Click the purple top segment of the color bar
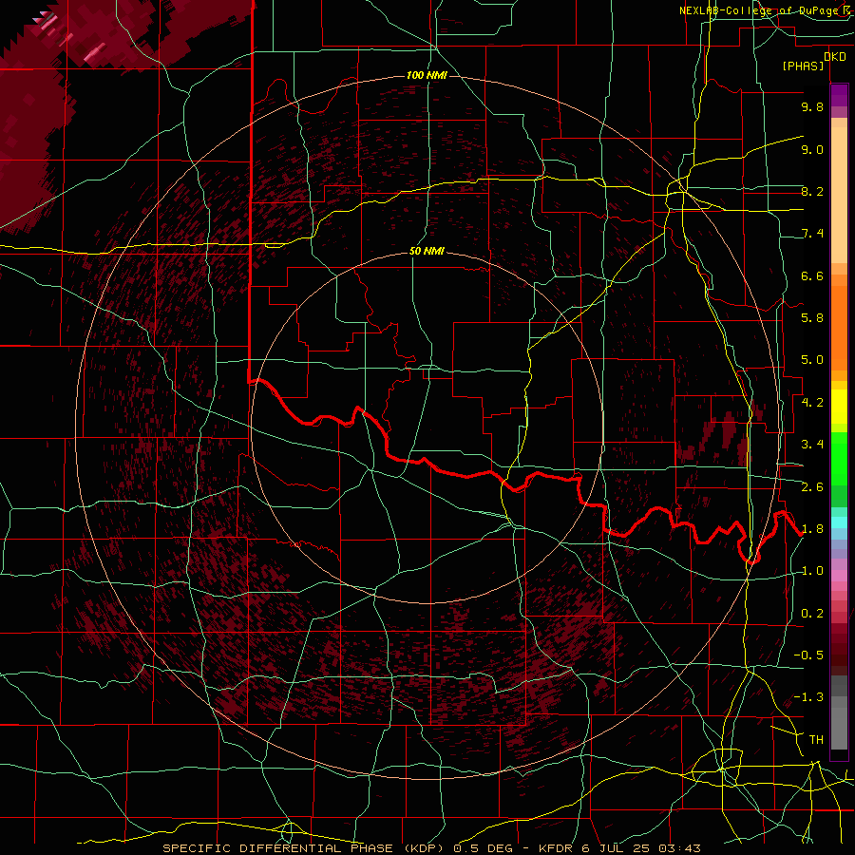This screenshot has height=855, width=855. [839, 95]
